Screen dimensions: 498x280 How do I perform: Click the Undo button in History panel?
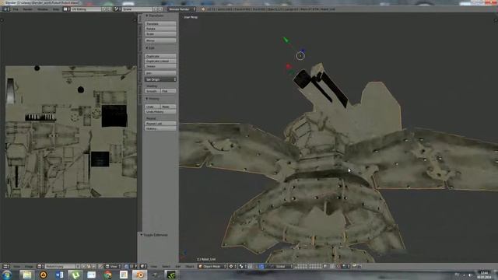153,107
